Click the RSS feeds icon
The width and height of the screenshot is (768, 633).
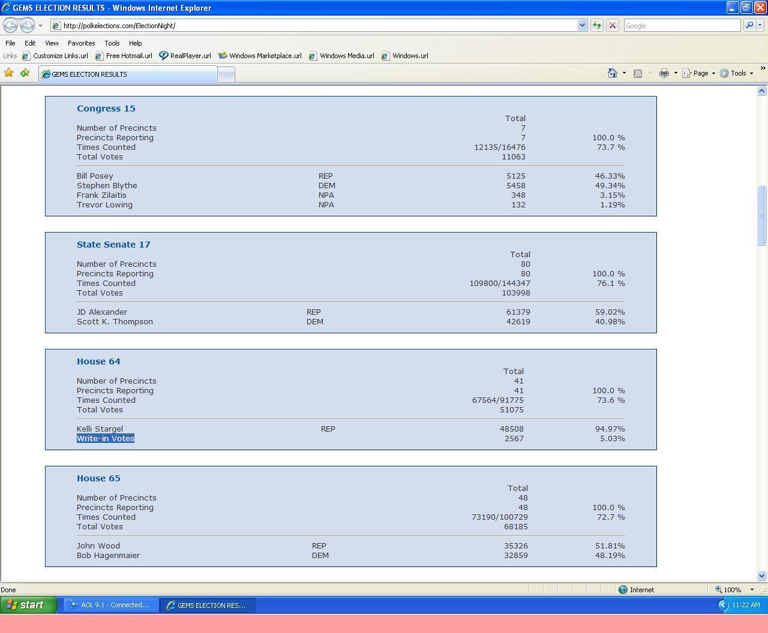[x=638, y=73]
